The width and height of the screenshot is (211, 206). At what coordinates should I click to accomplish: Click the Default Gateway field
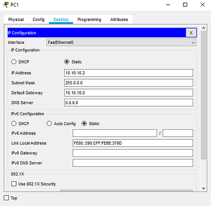click(x=129, y=93)
